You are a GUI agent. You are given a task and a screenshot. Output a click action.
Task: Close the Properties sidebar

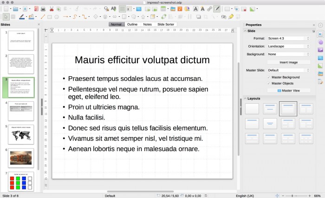pyautogui.click(x=313, y=25)
